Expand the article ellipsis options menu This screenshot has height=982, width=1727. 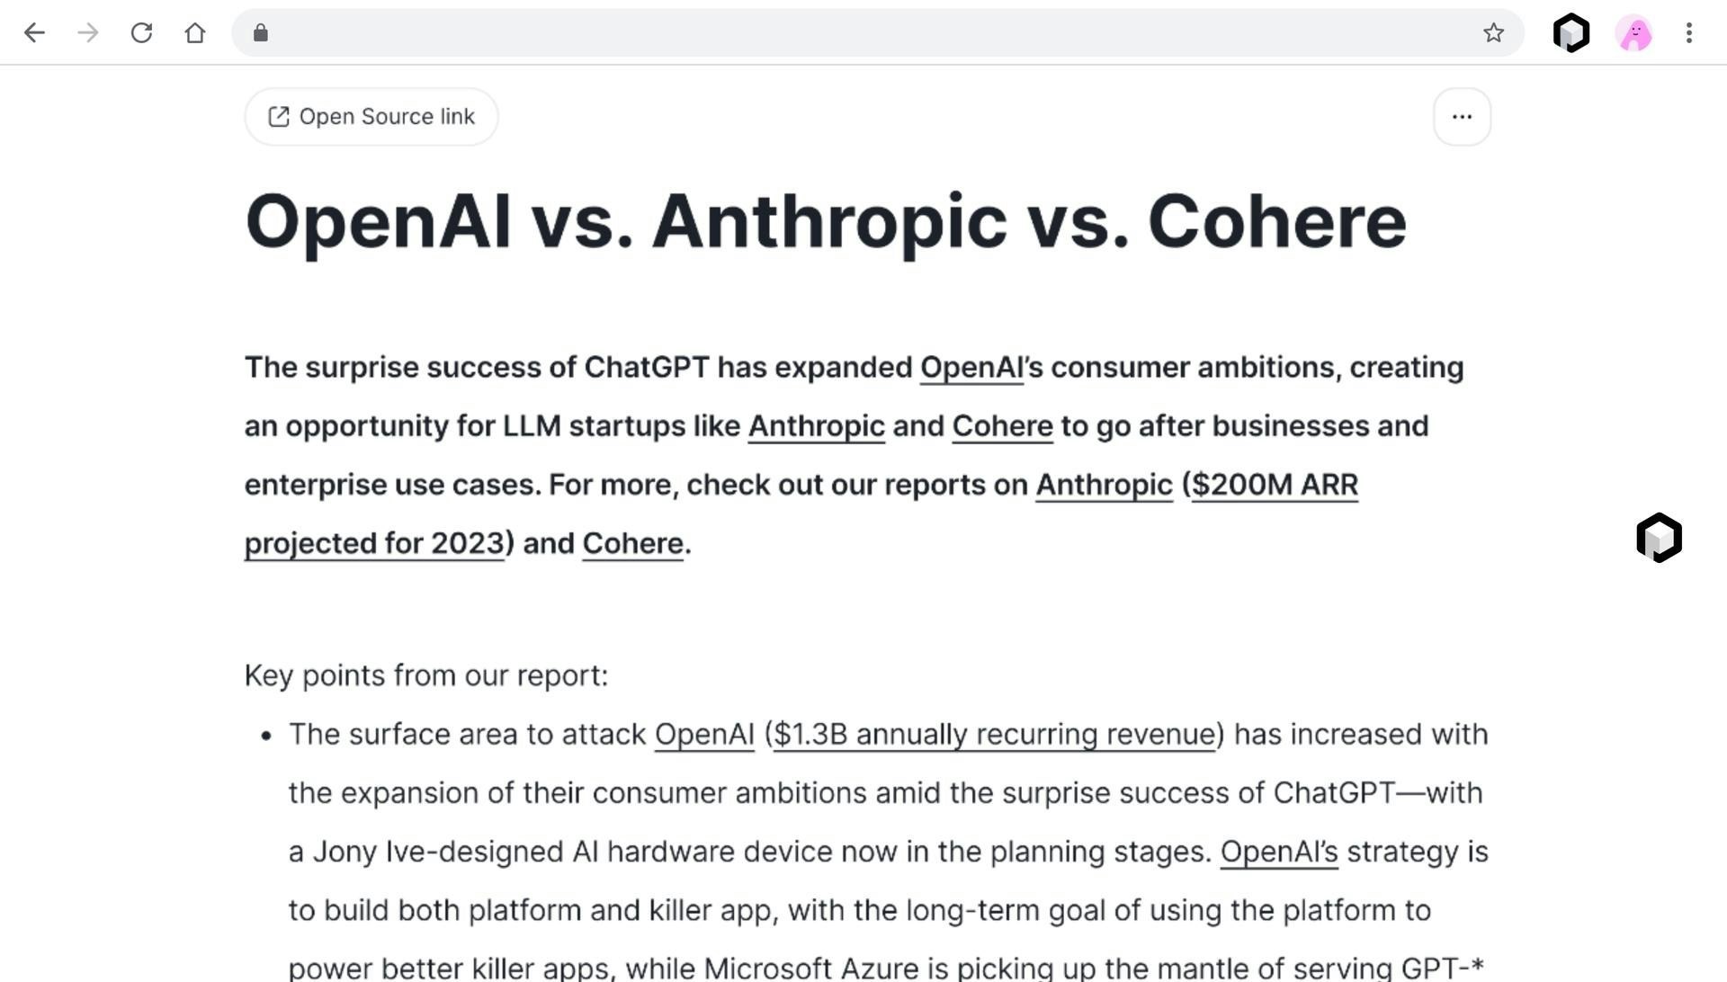pyautogui.click(x=1462, y=117)
